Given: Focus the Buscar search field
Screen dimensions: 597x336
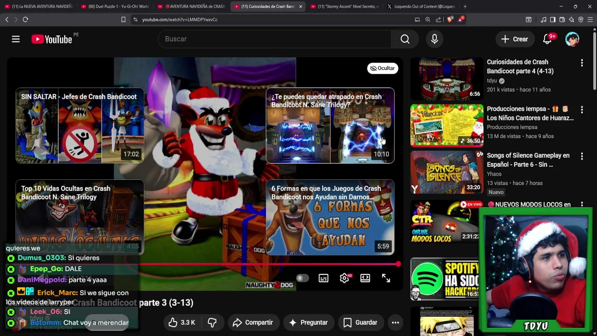Looking at the screenshot, I should click(x=275, y=39).
